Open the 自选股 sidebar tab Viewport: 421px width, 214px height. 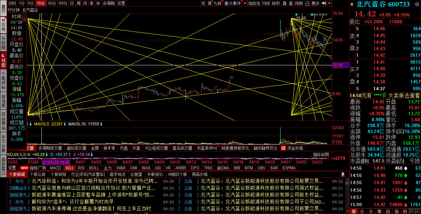coord(3,101)
